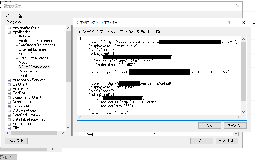Click the "redirectPorts": "55931" line in azure block
The height and width of the screenshot is (163, 255).
(x=115, y=65)
